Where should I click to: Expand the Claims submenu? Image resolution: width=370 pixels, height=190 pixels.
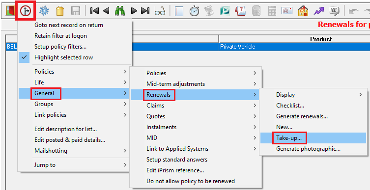click(196, 106)
